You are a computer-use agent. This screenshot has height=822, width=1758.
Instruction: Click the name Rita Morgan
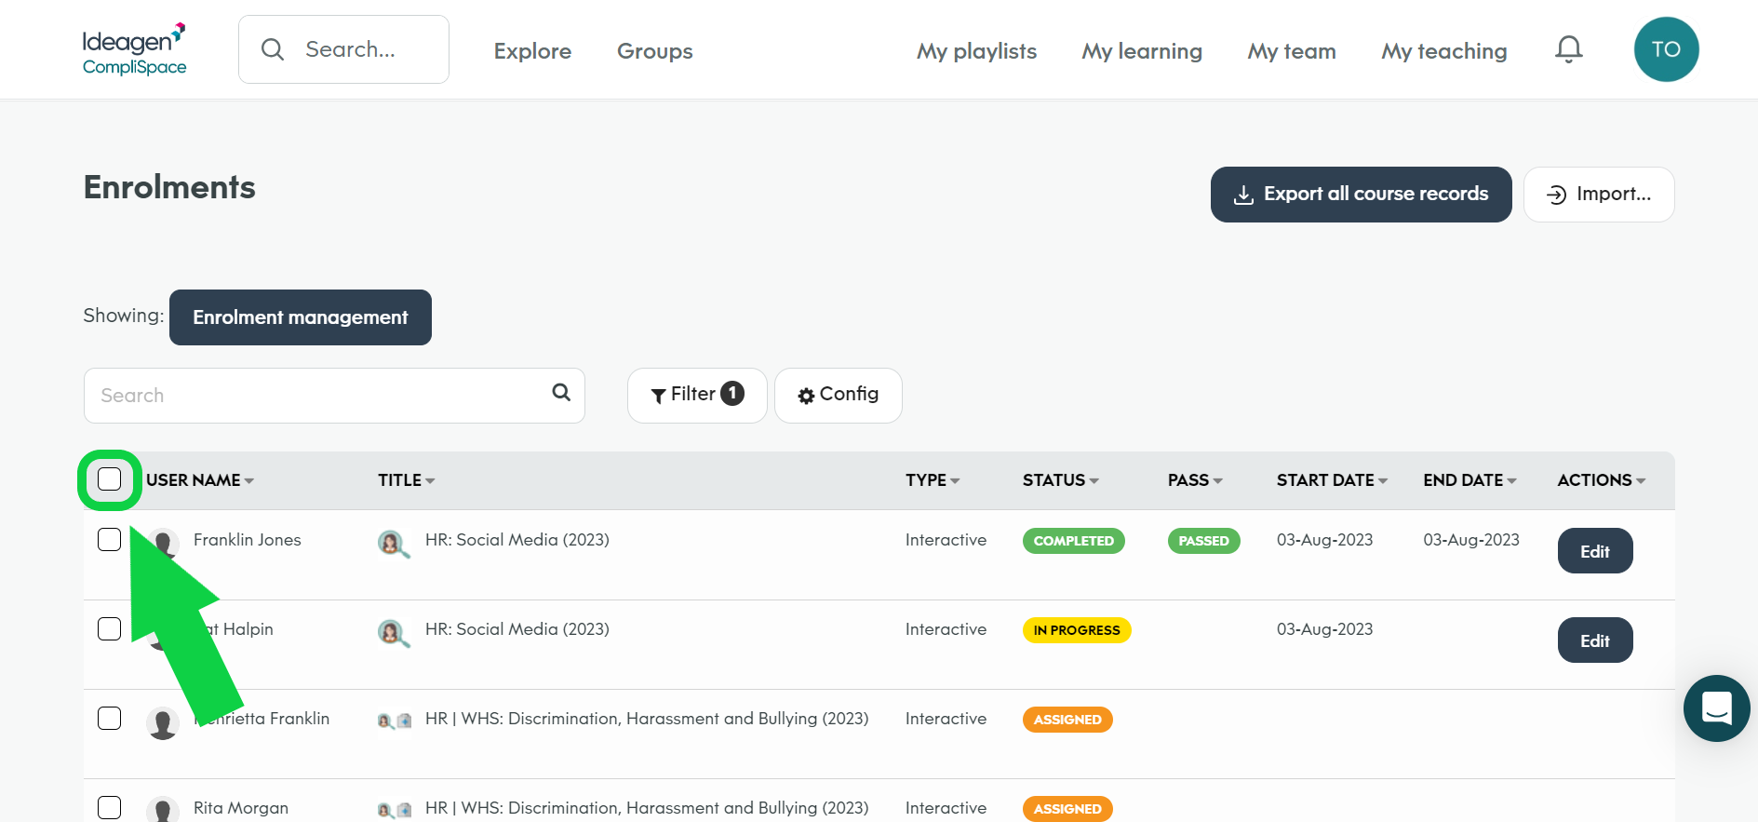pos(241,808)
